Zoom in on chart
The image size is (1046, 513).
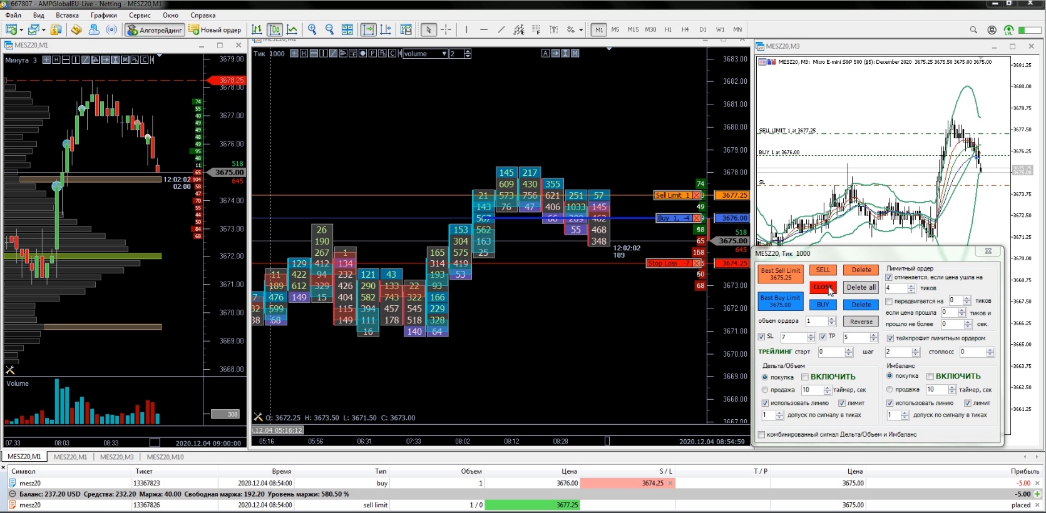point(312,29)
